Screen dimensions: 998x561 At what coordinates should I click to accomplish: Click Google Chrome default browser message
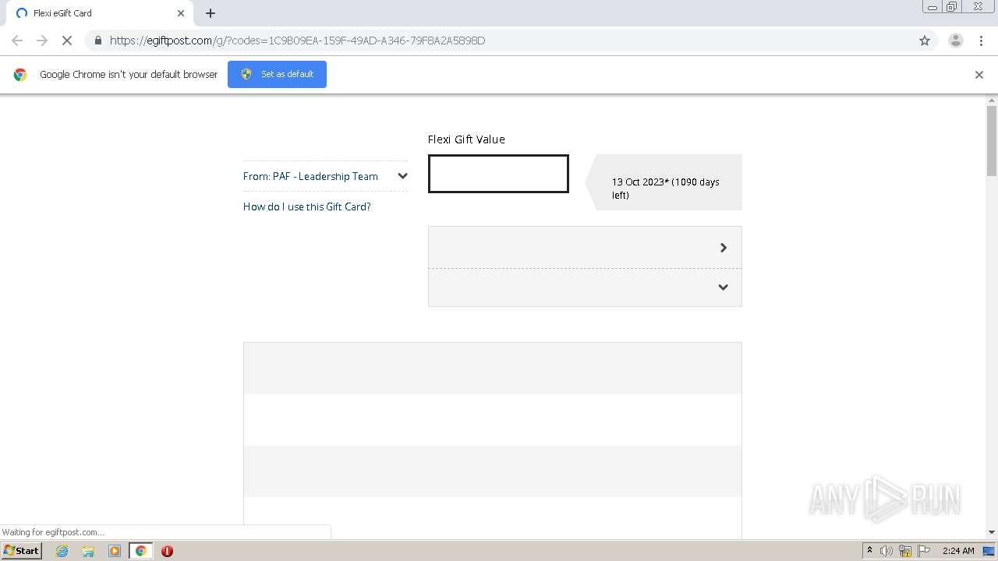pos(129,75)
